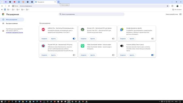This screenshot has height=103, width=183.
Task: Open Быстрые клавиши sidebar item
Action: pyautogui.click(x=12, y=23)
